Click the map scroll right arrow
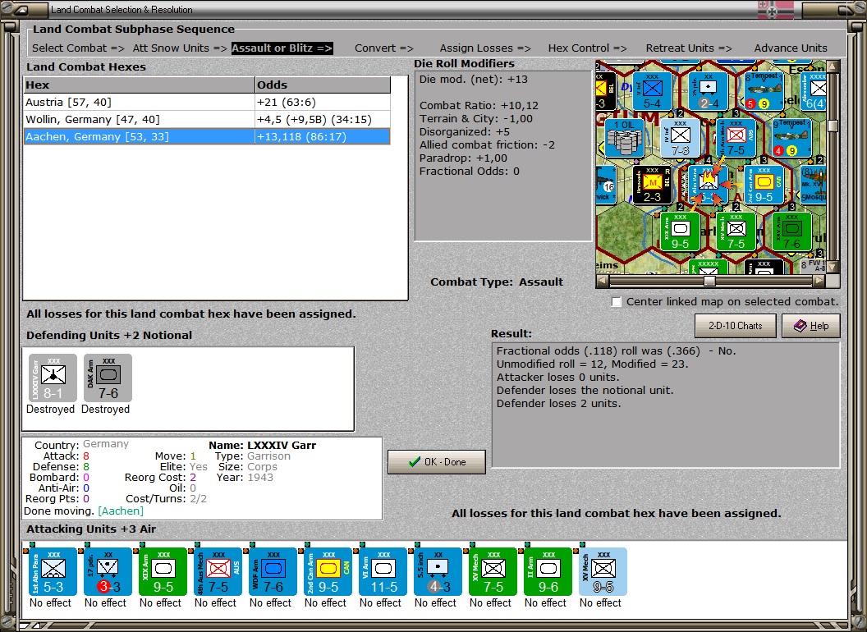 pos(819,281)
